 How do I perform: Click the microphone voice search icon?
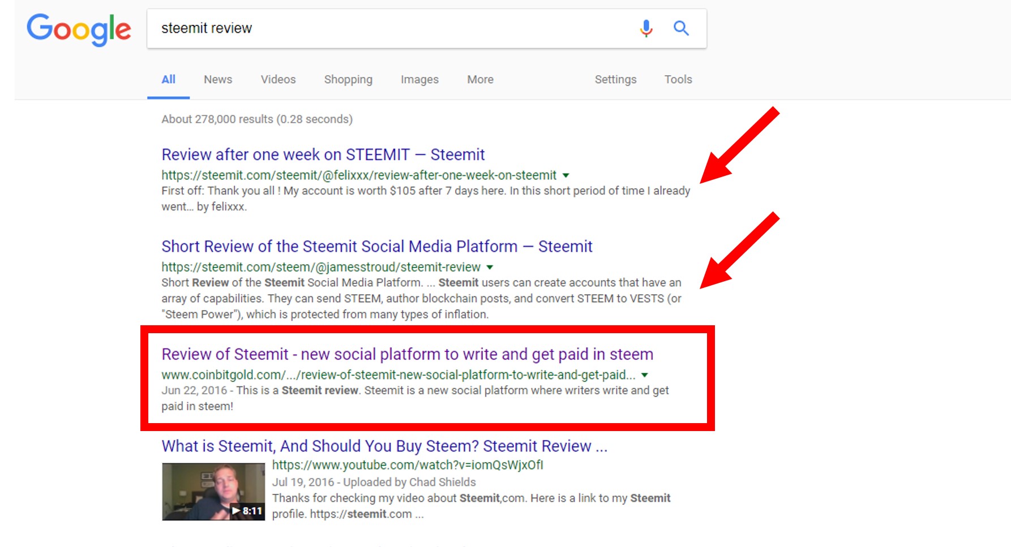click(646, 28)
